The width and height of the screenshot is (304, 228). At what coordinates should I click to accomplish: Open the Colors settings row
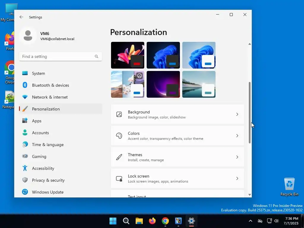click(178, 136)
